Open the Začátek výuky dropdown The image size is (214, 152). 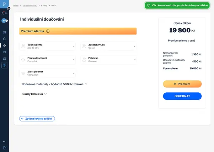108,46
